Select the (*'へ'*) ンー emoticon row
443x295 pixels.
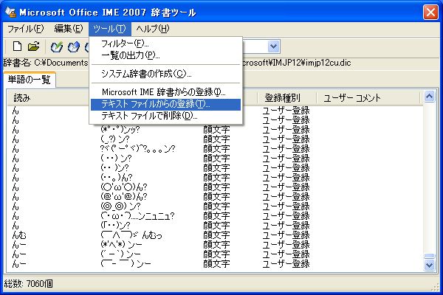click(x=216, y=245)
